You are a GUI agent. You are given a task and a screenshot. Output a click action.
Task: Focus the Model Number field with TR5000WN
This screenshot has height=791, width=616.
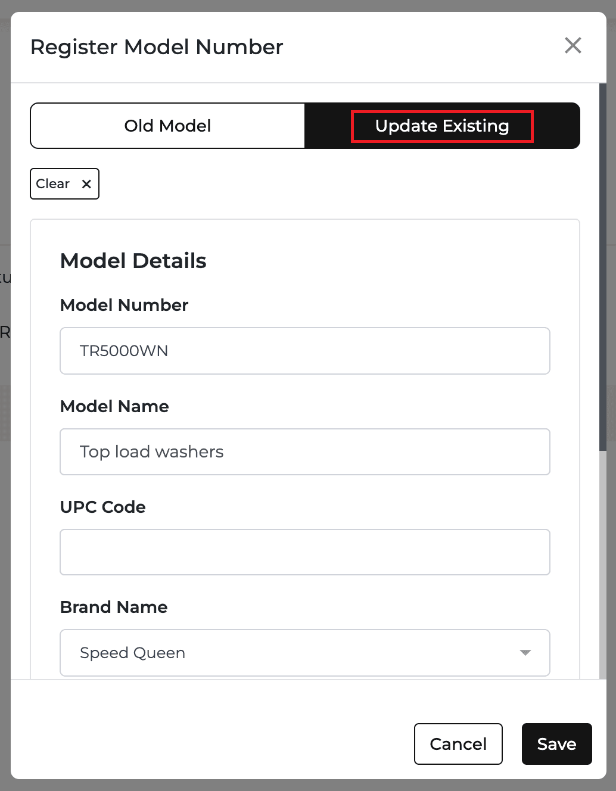(x=305, y=351)
